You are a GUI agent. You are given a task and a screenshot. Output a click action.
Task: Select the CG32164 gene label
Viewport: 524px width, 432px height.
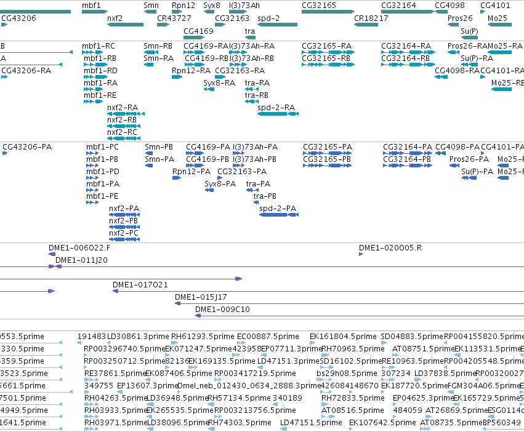[398, 6]
